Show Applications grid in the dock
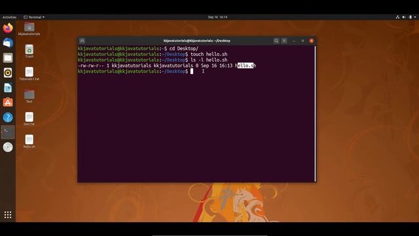This screenshot has height=236, width=419. pos(8,214)
